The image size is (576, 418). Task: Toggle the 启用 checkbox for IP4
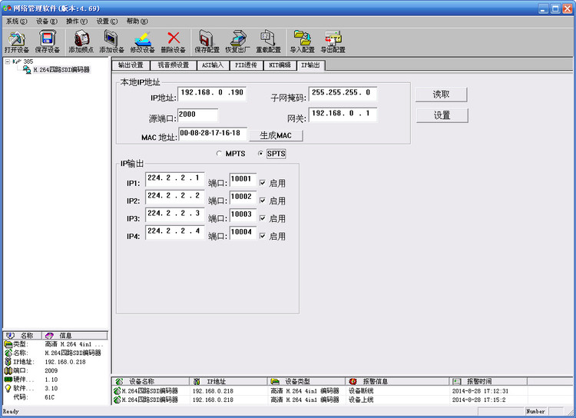coord(263,236)
